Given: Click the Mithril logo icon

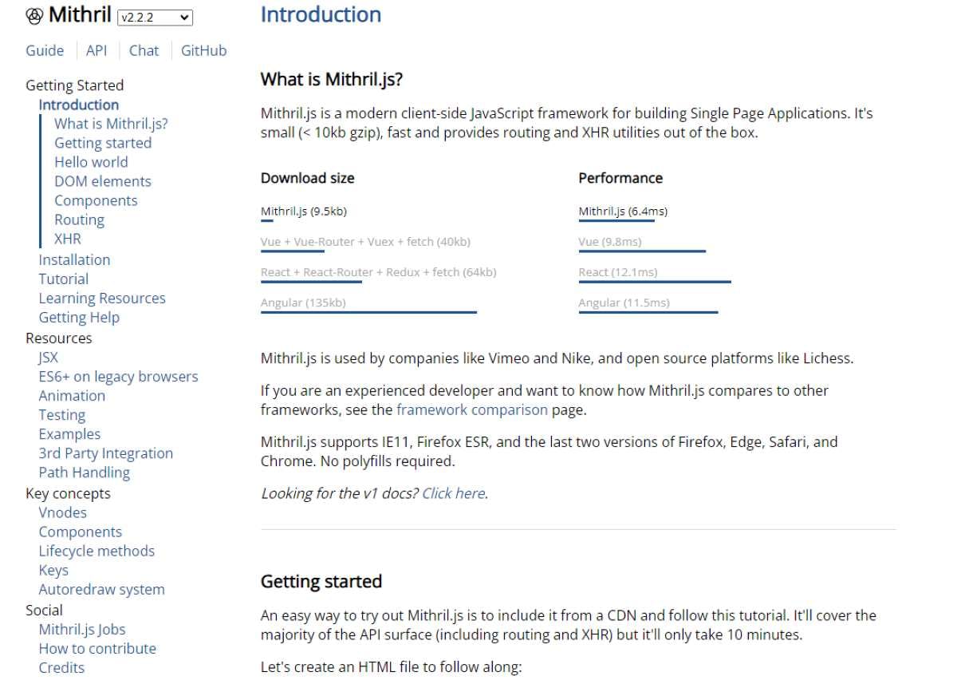Looking at the screenshot, I should pos(33,14).
